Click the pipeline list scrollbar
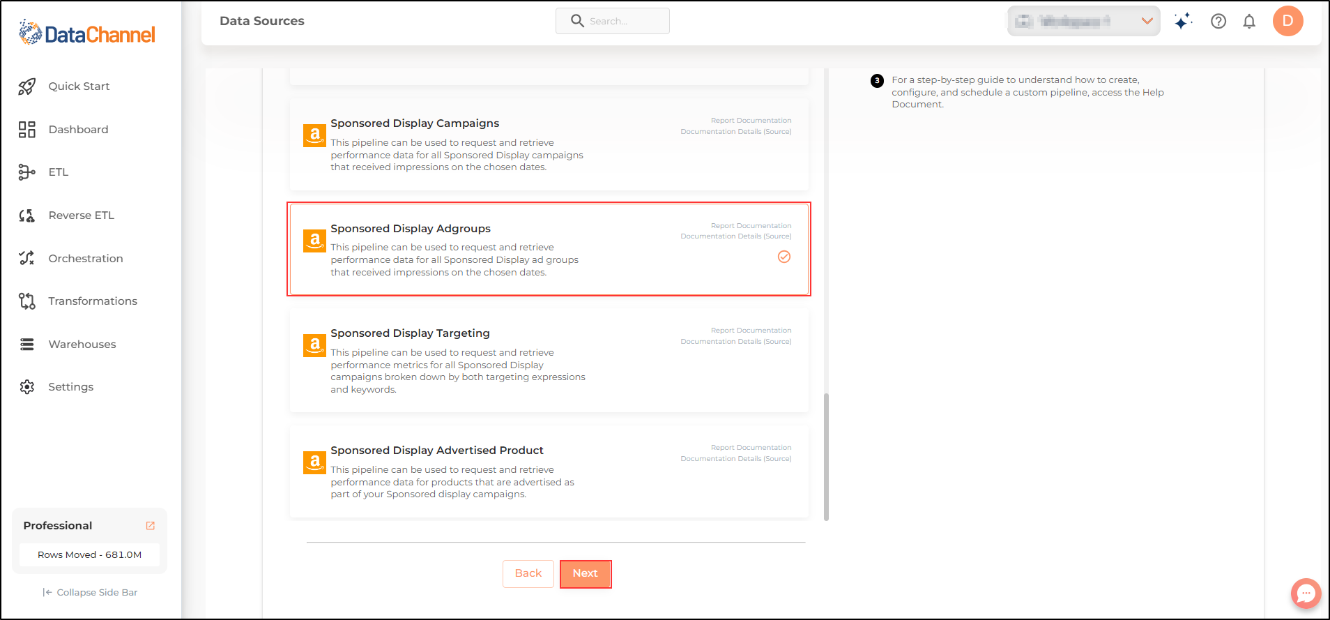 tap(827, 457)
